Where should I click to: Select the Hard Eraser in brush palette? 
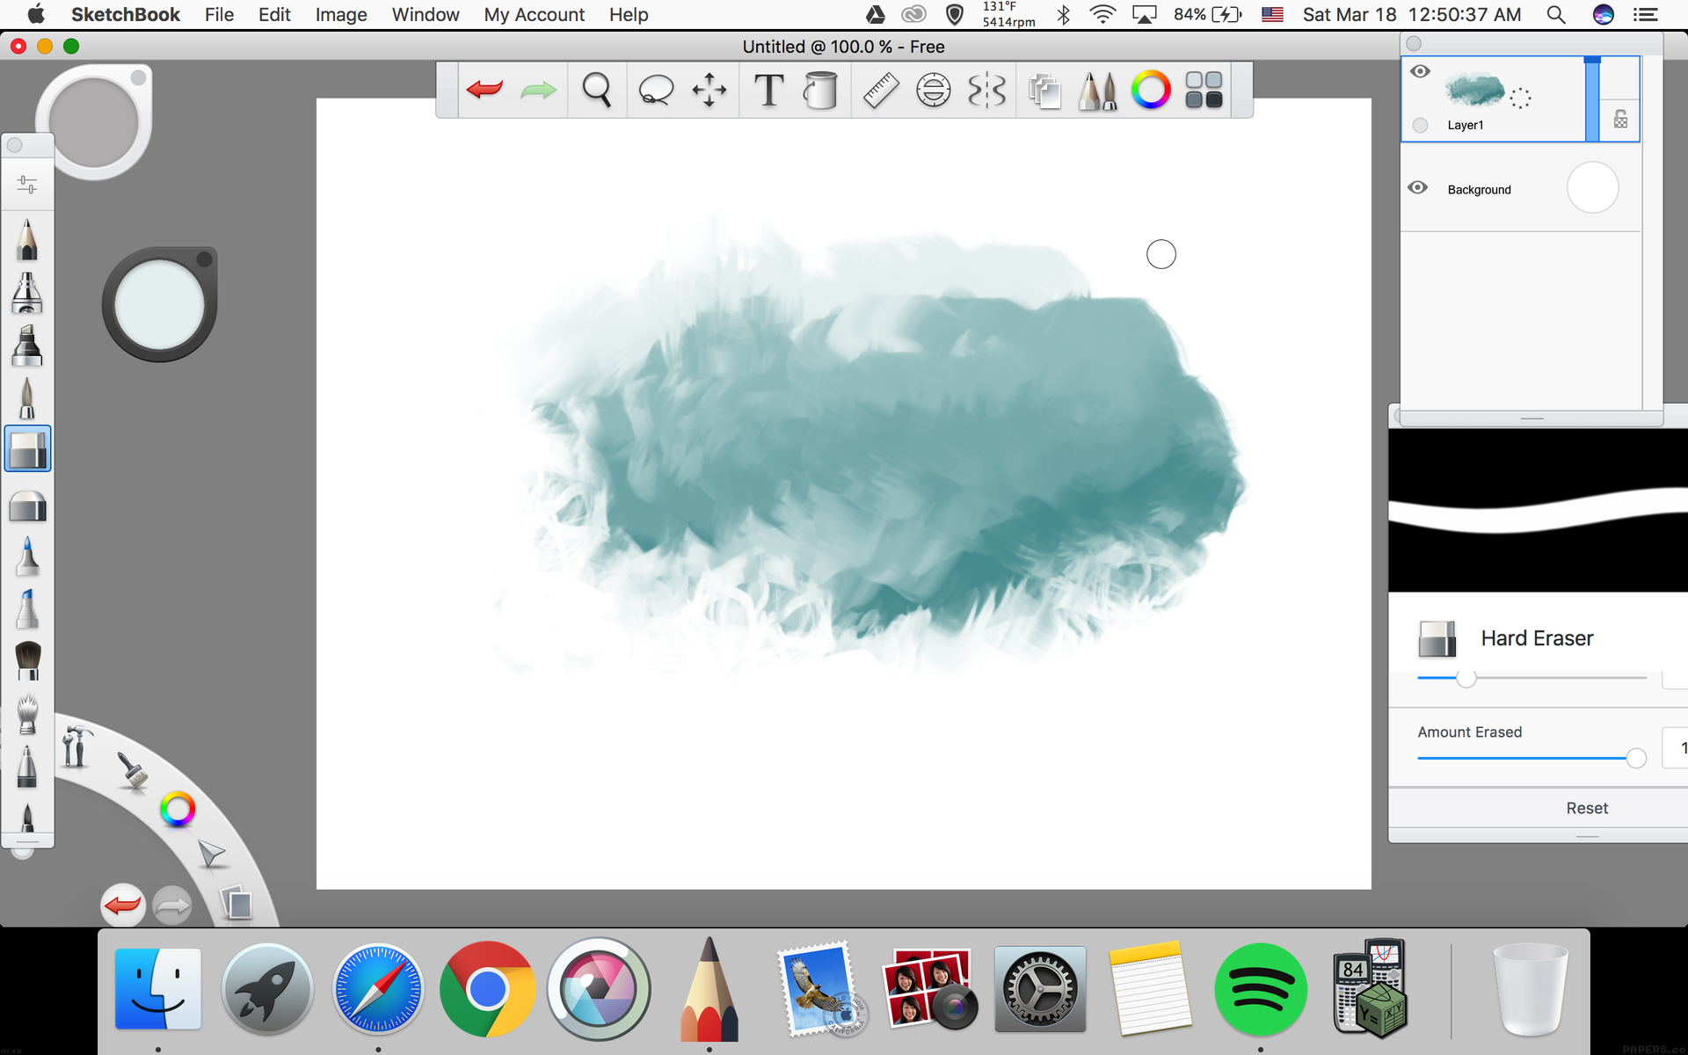27,449
